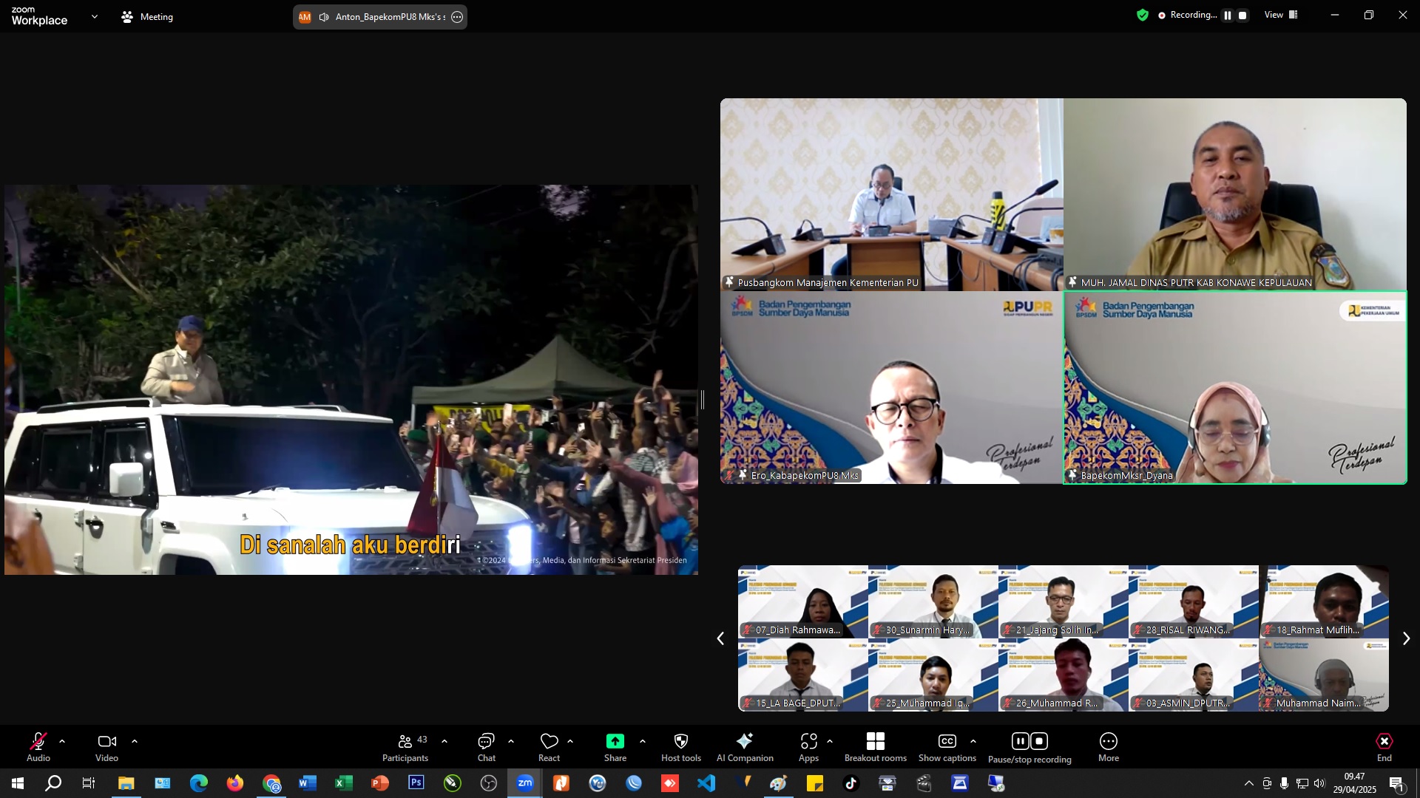Open React emoji picker
1420x798 pixels.
pyautogui.click(x=549, y=746)
